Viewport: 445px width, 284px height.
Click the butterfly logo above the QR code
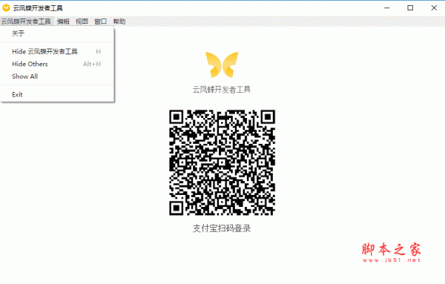(222, 65)
